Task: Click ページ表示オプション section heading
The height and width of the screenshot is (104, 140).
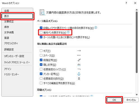Action: (x=47, y=21)
